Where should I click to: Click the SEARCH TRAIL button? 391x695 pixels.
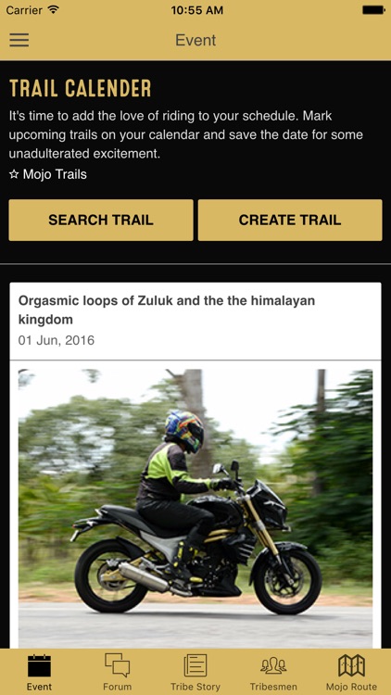click(x=101, y=220)
